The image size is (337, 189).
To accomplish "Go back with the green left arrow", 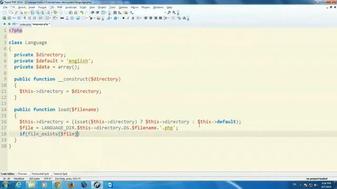I will [4, 24].
